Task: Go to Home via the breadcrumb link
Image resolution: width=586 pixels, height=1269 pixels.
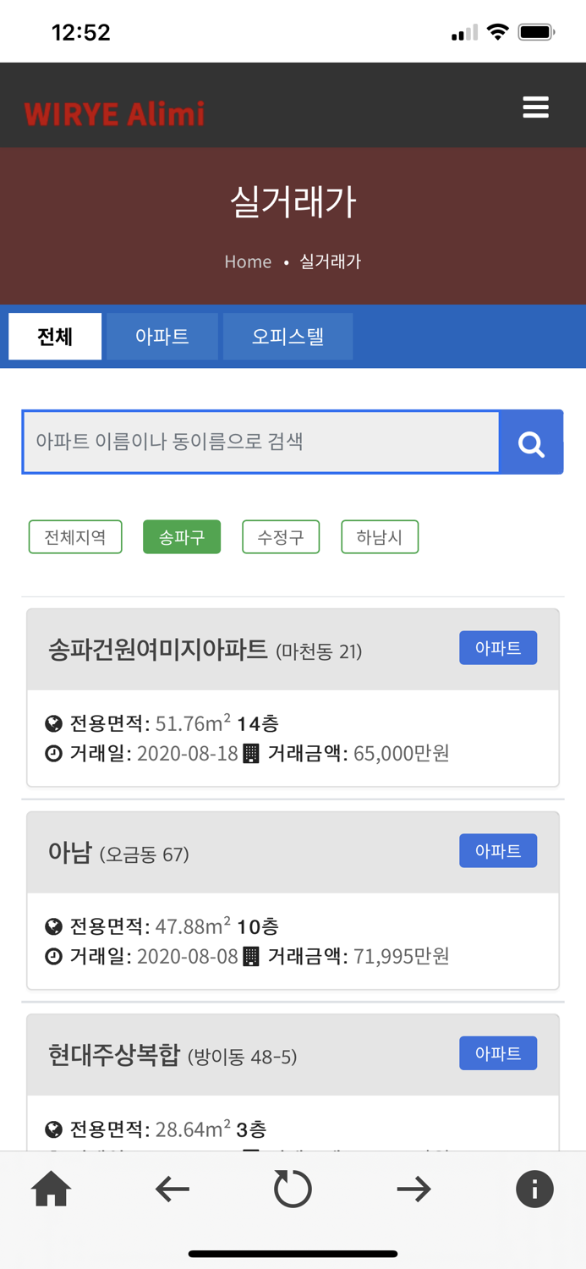Action: (x=248, y=261)
